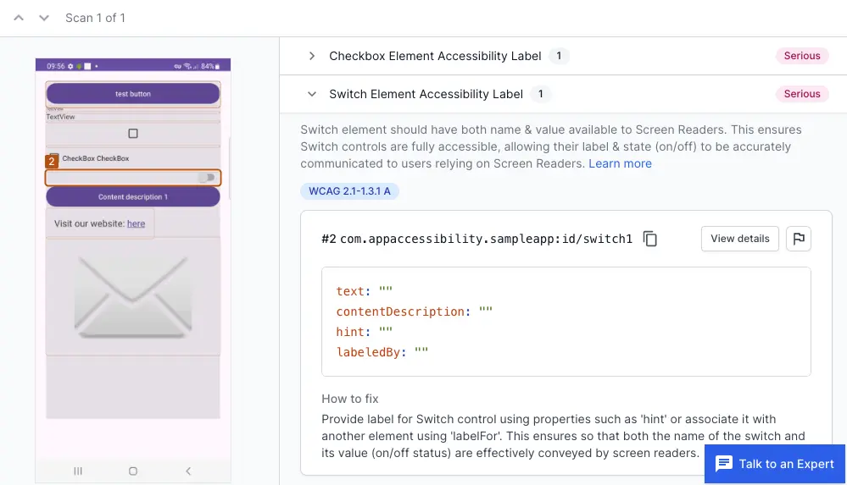Click the envelope image in the phone preview
The width and height of the screenshot is (847, 485).
tap(133, 295)
